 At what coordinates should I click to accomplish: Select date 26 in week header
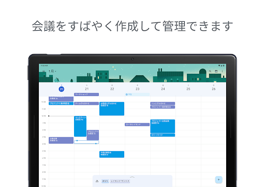pyautogui.click(x=214, y=89)
